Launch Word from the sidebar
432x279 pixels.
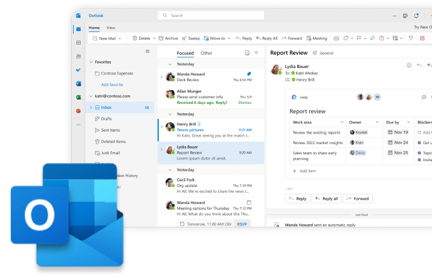[79, 84]
